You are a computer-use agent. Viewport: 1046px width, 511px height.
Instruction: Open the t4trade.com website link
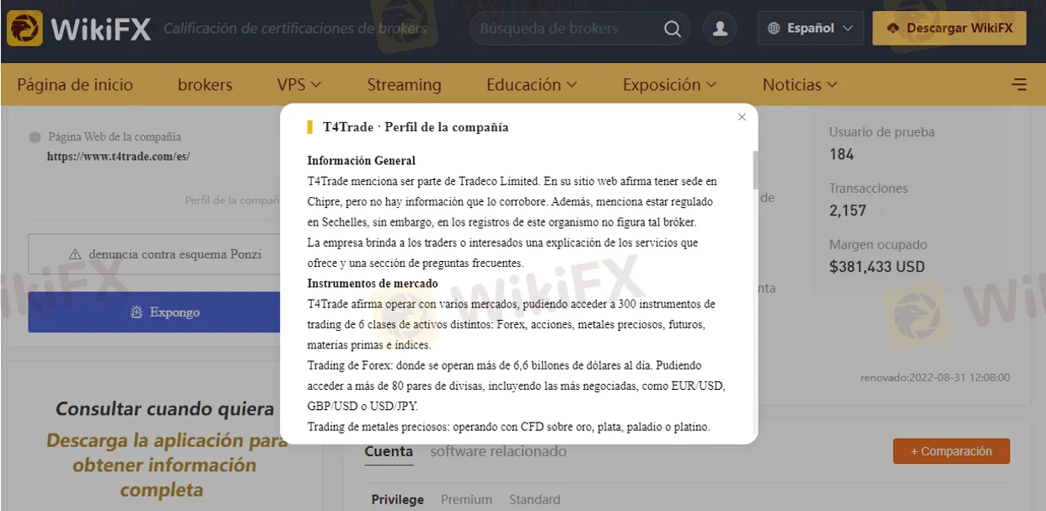pos(119,156)
